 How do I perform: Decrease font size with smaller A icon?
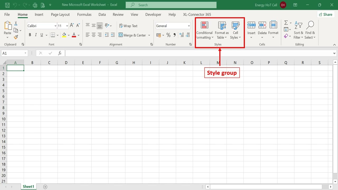point(78,26)
